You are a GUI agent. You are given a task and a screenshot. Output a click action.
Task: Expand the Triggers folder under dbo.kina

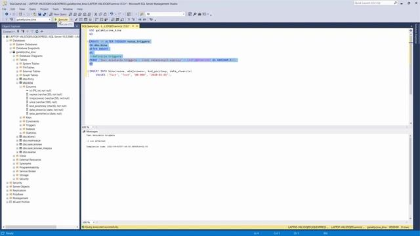click(20, 125)
